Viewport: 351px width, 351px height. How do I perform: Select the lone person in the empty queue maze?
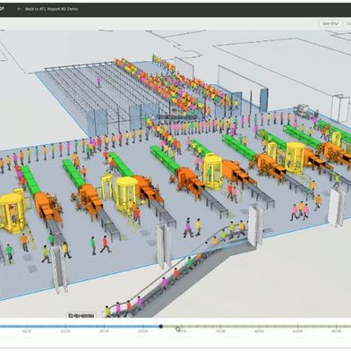98,81
